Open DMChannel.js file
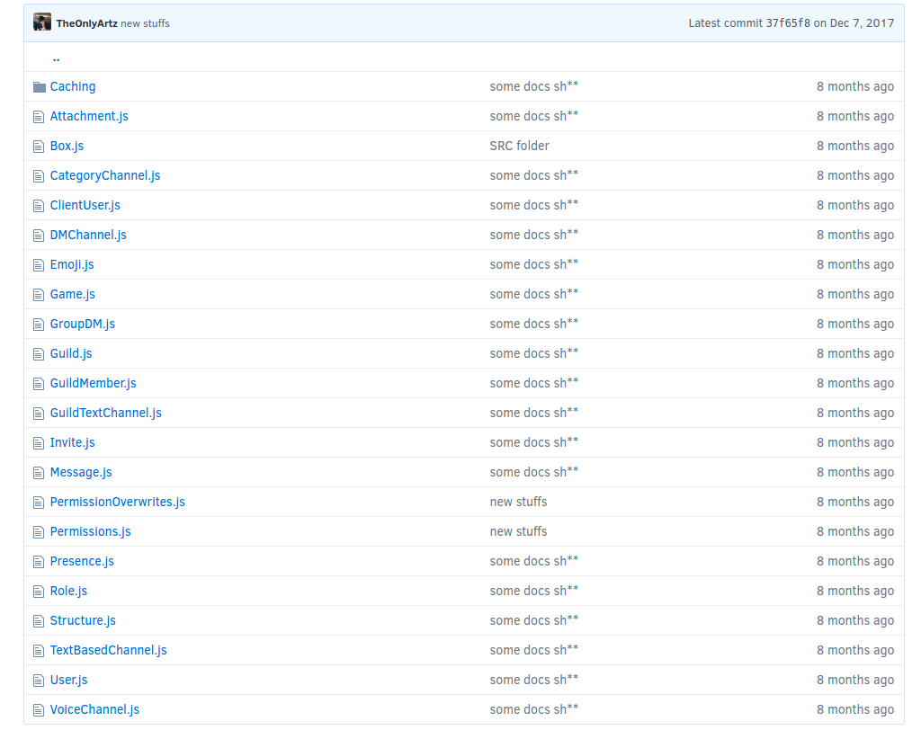Image resolution: width=912 pixels, height=730 pixels. point(88,235)
